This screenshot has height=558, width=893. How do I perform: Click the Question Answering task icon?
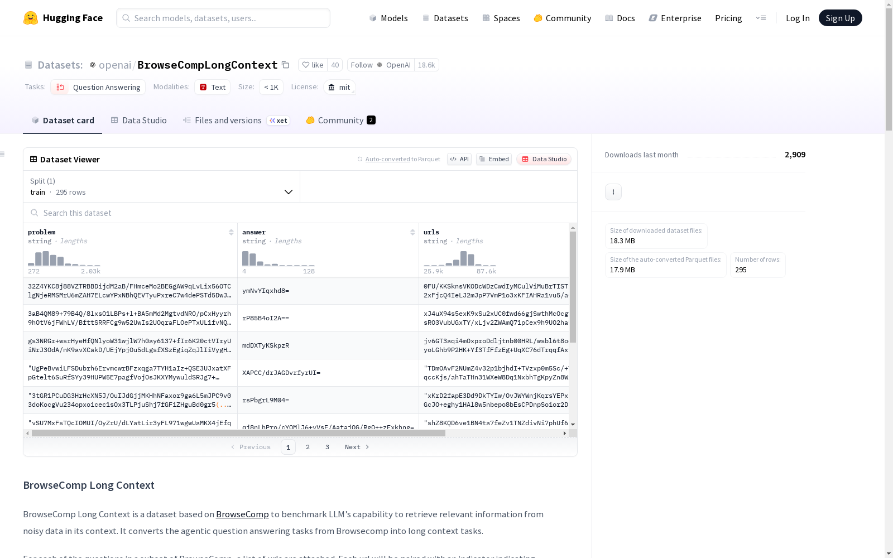[x=60, y=87]
